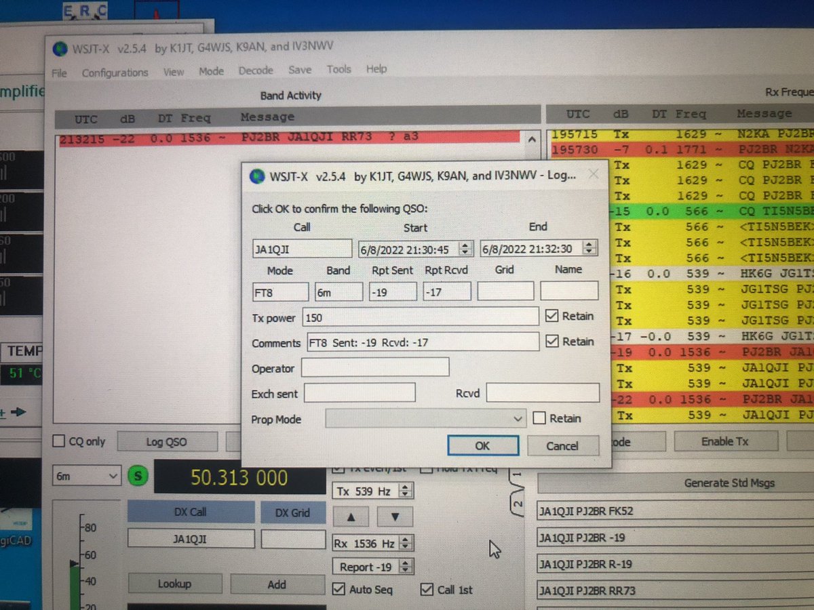
Task: Select message JA1QJI PJ2BR RR73
Action: tap(675, 590)
